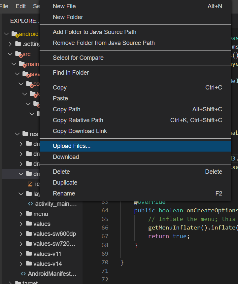Open the Edit menu in menu bar
Image resolution: width=238 pixels, height=284 pixels.
[21, 6]
